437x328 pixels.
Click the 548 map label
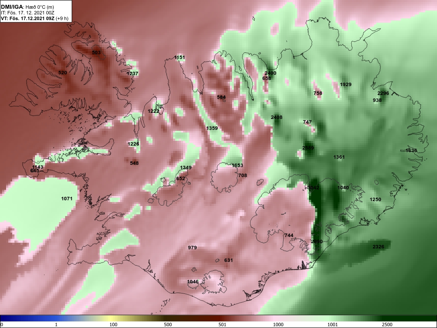pos(134,163)
